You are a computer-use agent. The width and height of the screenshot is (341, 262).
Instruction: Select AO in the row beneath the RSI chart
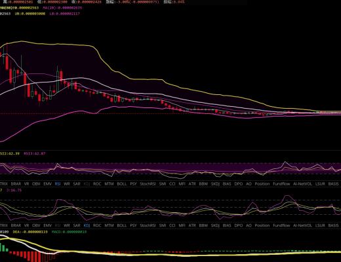pyautogui.click(x=249, y=184)
